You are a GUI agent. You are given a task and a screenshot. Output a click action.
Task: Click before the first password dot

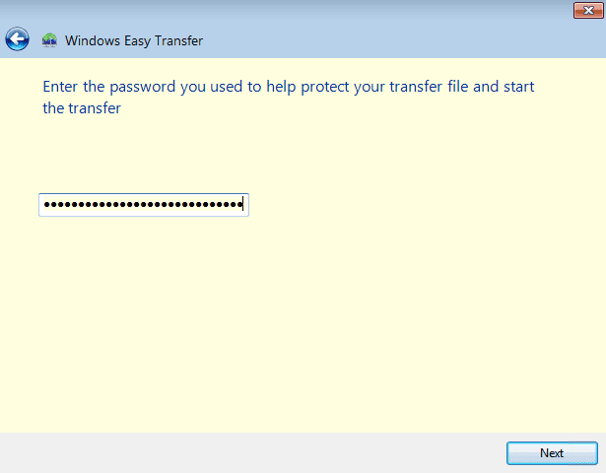pos(42,204)
